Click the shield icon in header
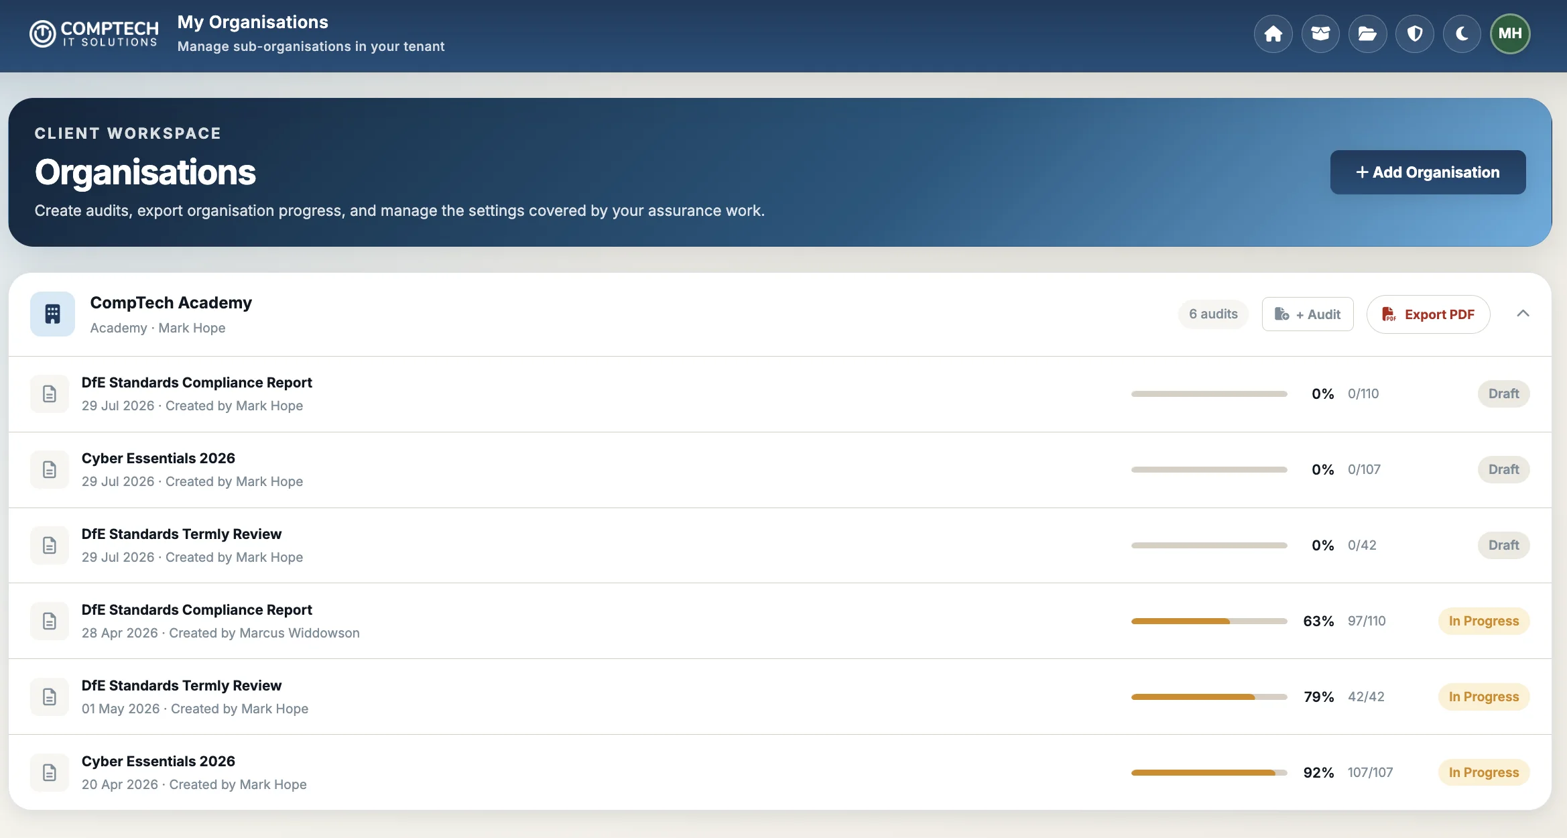 1415,34
